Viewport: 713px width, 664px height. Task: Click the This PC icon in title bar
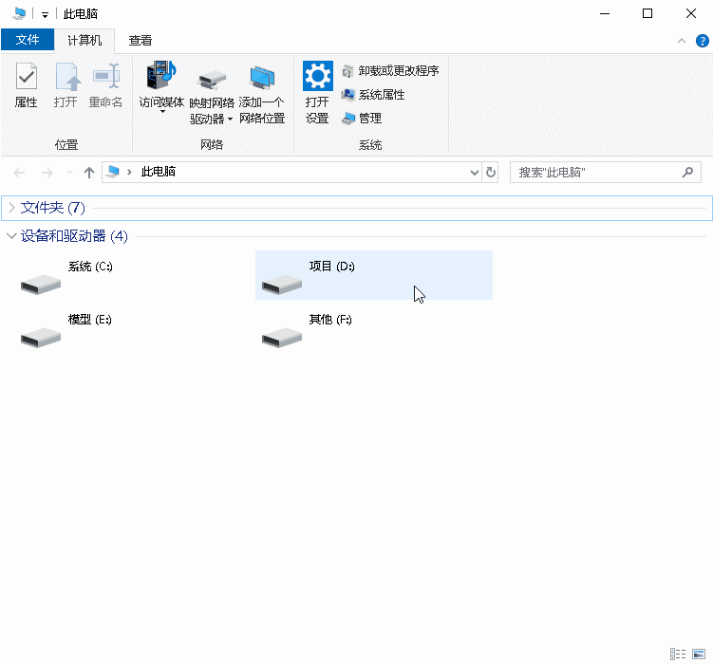pos(19,13)
